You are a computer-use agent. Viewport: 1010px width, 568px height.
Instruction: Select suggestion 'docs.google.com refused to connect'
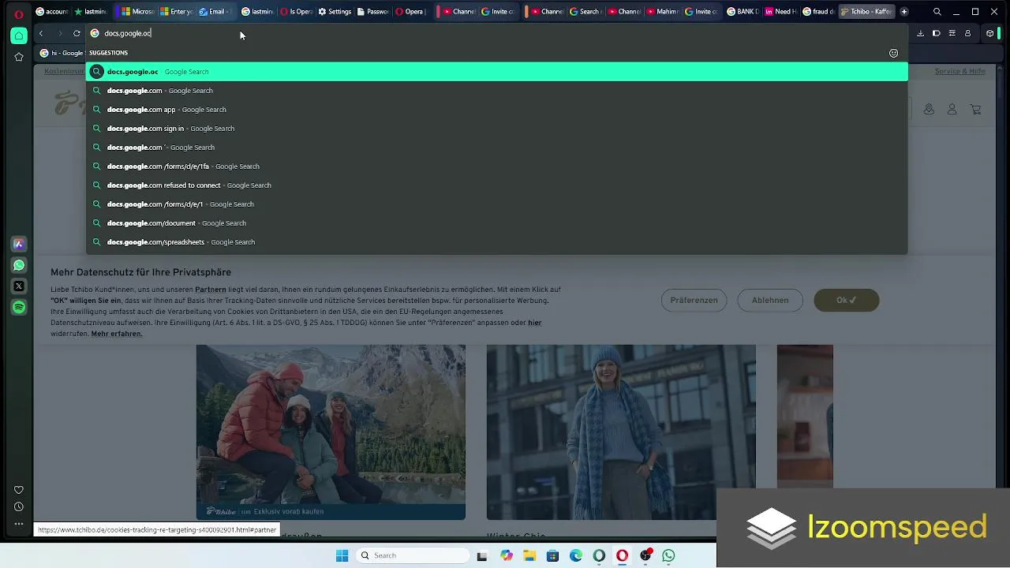(x=497, y=185)
